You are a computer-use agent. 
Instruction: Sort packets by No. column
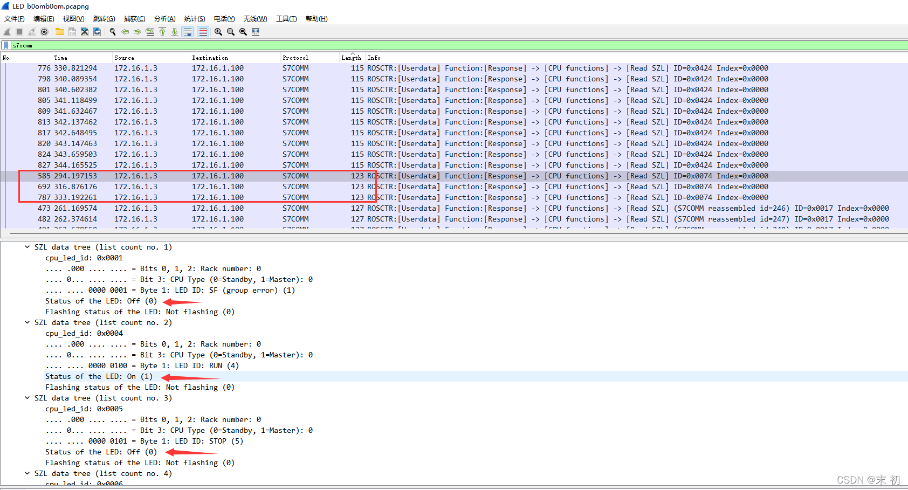pos(26,58)
